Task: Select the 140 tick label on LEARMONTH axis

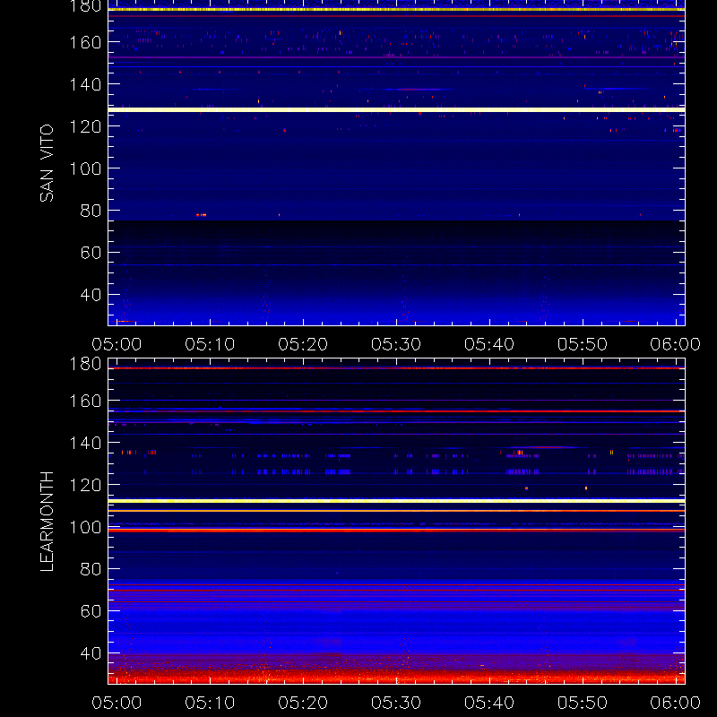Action: 85,443
